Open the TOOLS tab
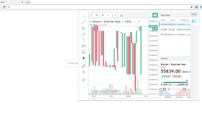Image resolution: width=202 pixels, height=126 pixels. 194,14
